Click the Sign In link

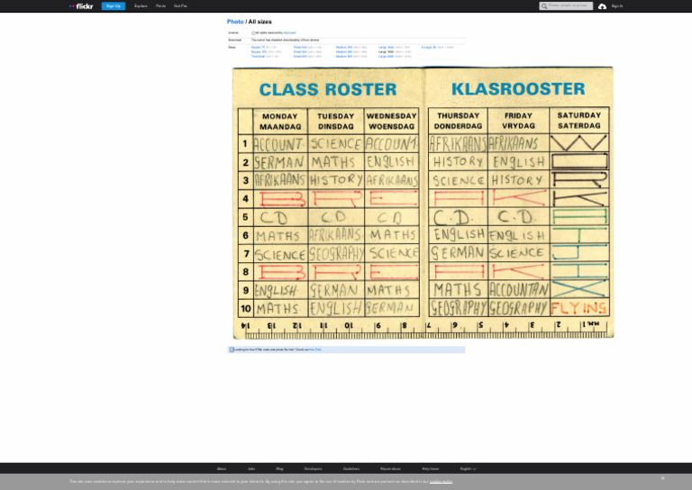pos(617,6)
